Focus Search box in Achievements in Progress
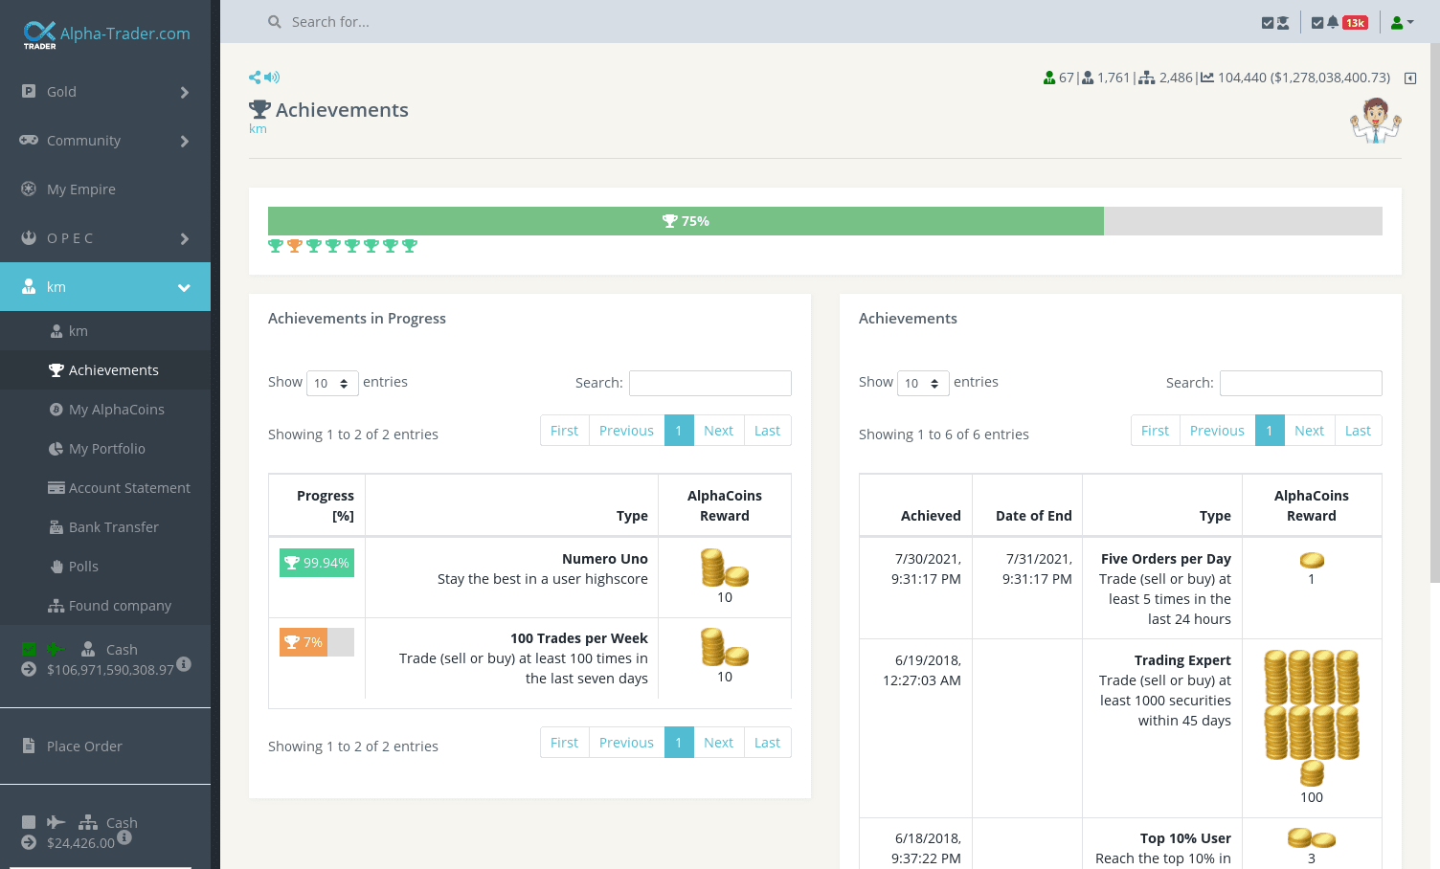This screenshot has height=869, width=1440. [710, 383]
